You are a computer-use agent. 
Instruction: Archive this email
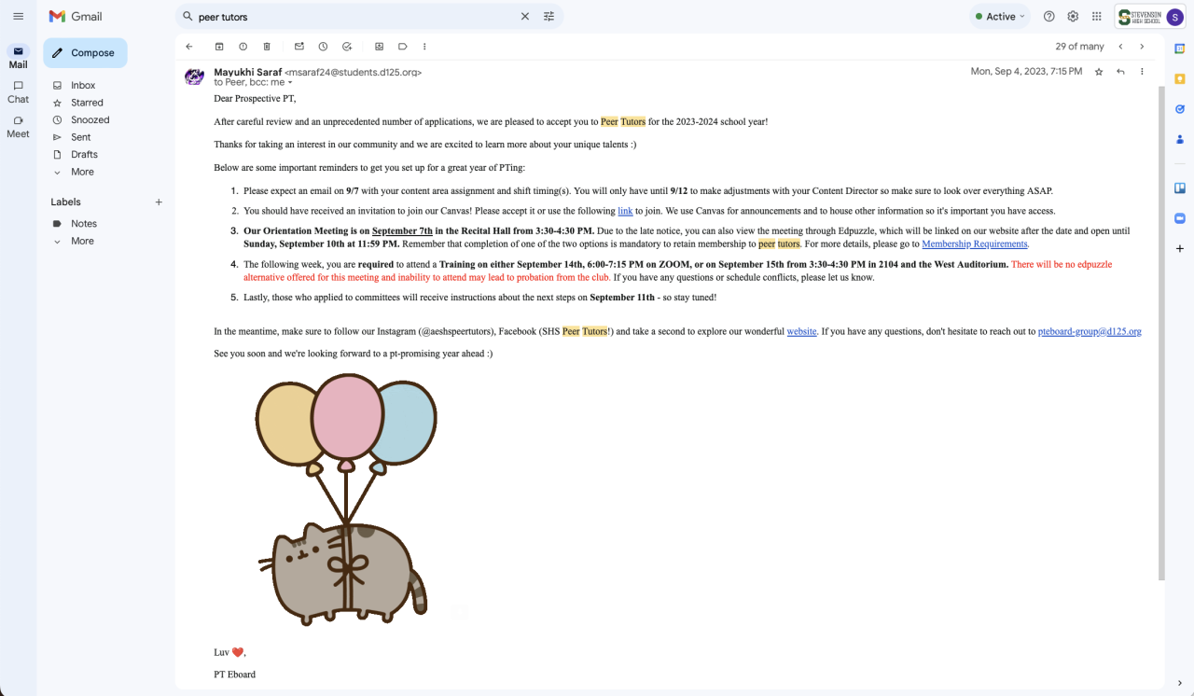219,47
